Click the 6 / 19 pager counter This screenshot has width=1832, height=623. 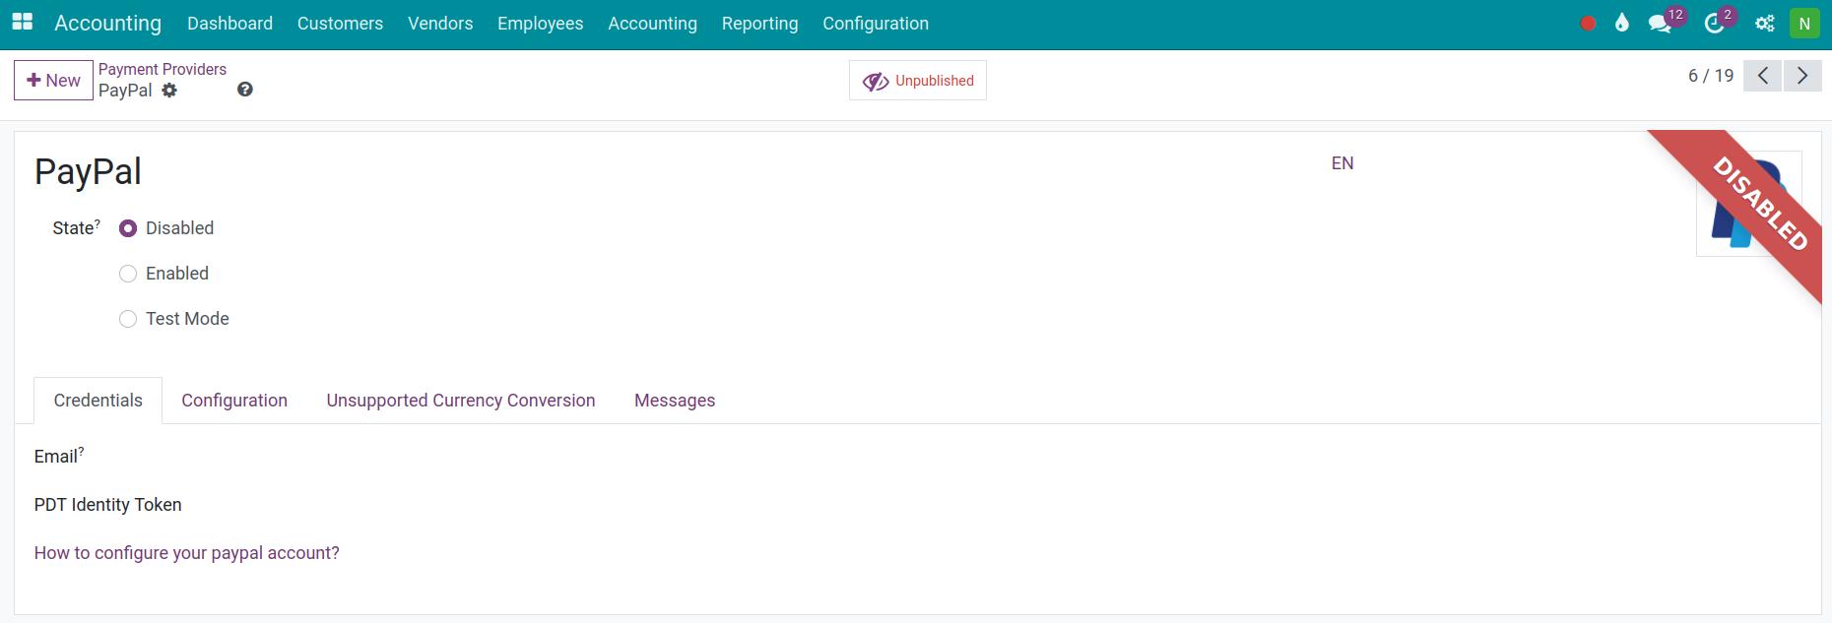pos(1711,76)
